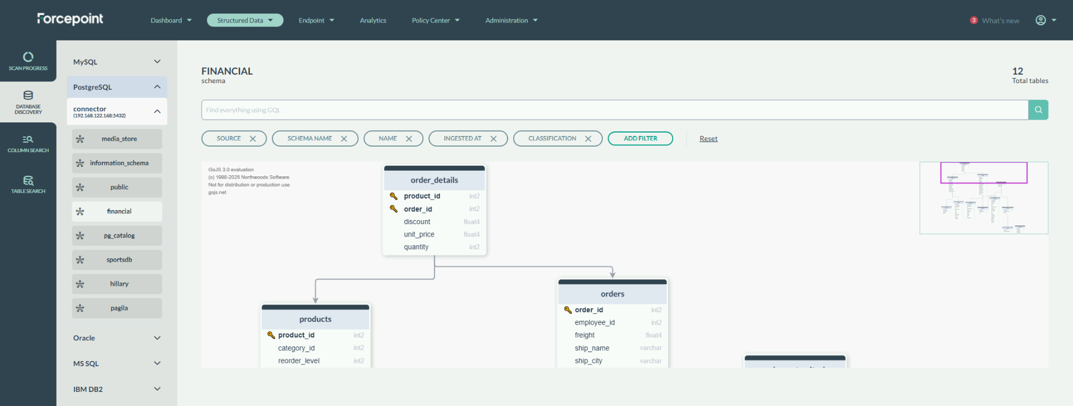This screenshot has width=1073, height=406.
Task: Open the Scan Progress sidebar icon
Action: (x=28, y=61)
